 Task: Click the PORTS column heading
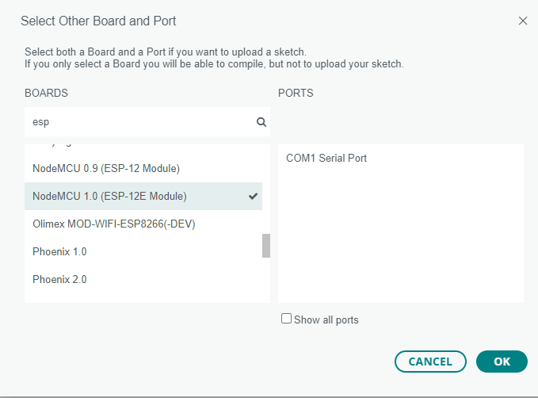coord(296,93)
